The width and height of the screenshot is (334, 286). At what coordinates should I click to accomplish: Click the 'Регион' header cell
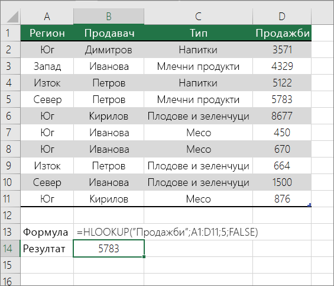47,33
